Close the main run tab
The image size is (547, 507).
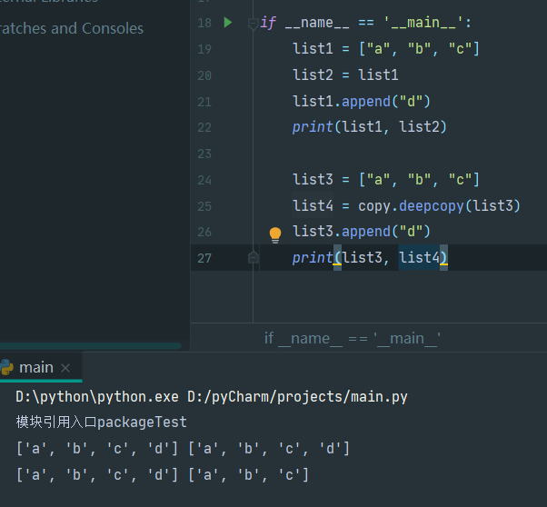(65, 368)
